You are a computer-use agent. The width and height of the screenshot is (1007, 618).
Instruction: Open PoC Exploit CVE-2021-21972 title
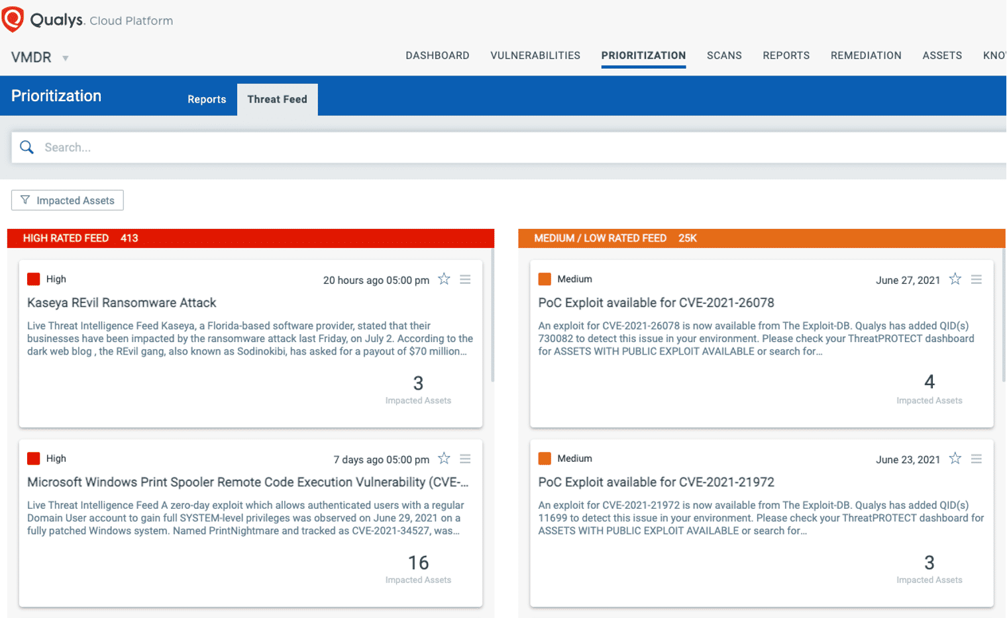click(x=656, y=482)
